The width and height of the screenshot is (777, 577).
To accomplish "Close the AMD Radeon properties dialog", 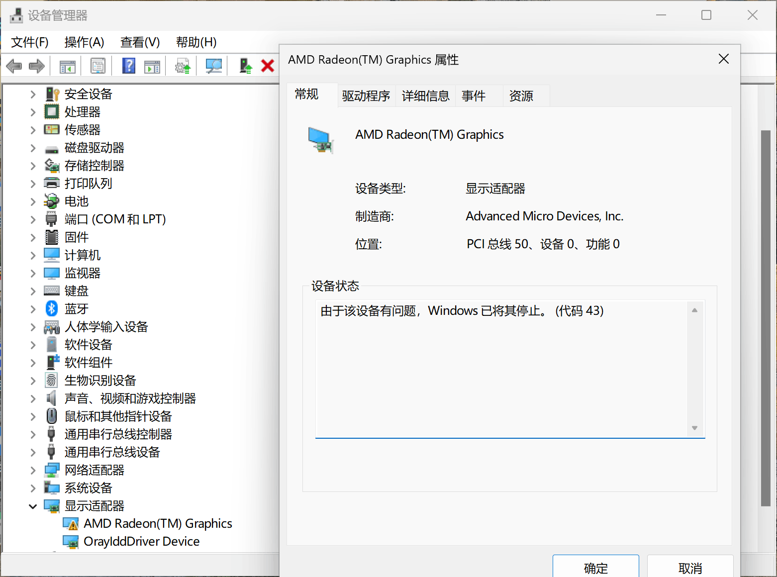I will pyautogui.click(x=724, y=59).
